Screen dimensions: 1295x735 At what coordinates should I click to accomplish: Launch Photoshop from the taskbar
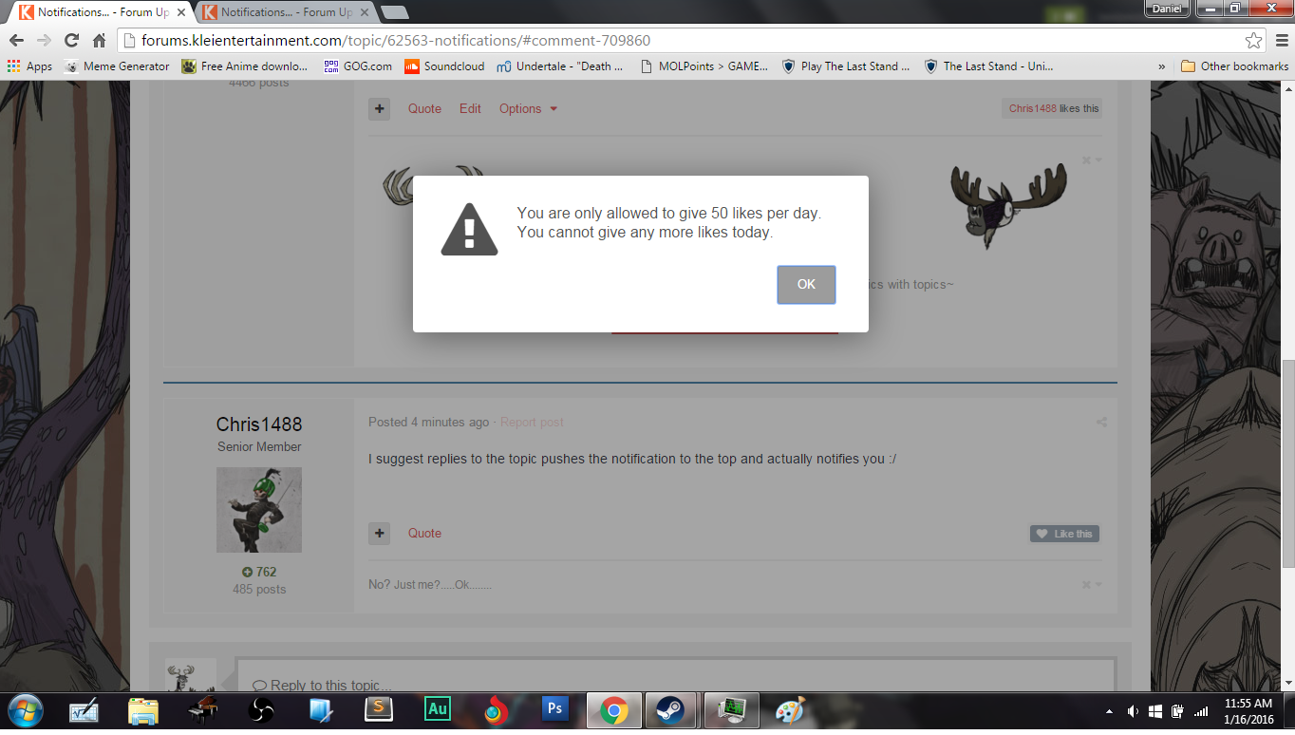tap(554, 710)
